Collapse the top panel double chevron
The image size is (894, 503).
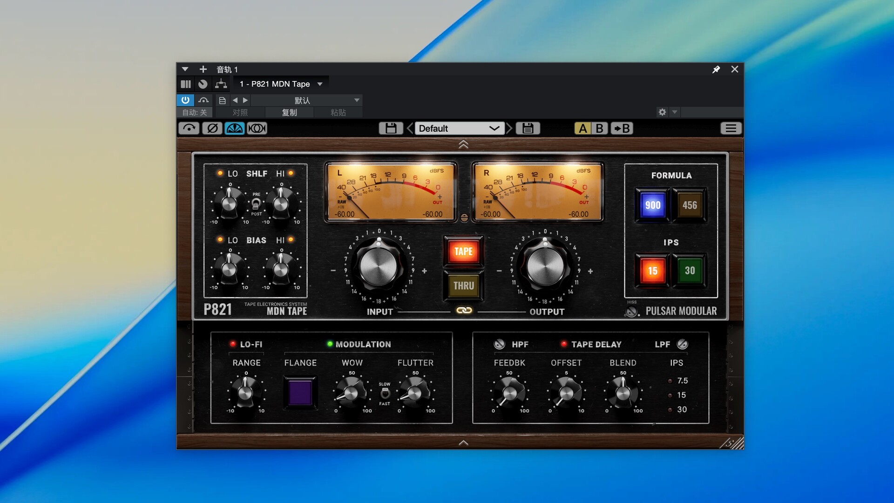[463, 144]
